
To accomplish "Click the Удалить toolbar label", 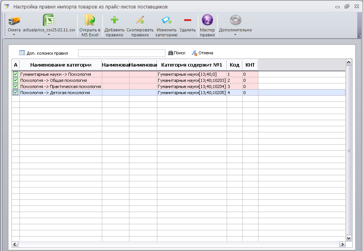I will pos(188,30).
